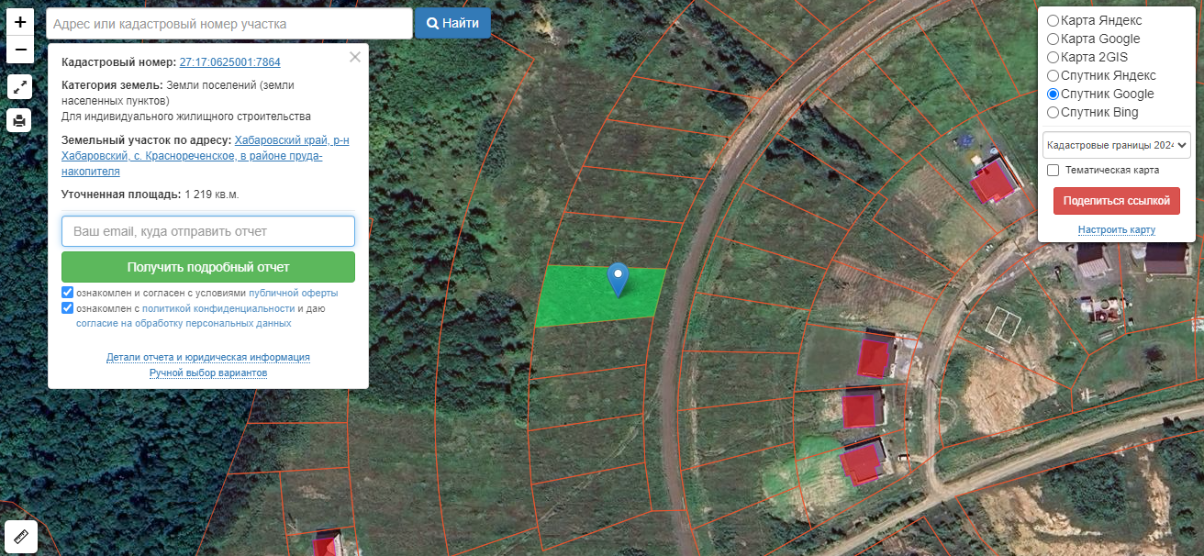Uncheck the публичной оферты agreement checkbox

coord(68,293)
